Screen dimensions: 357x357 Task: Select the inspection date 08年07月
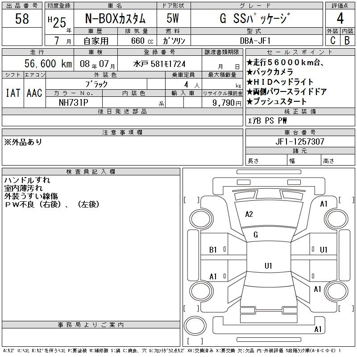(x=97, y=64)
